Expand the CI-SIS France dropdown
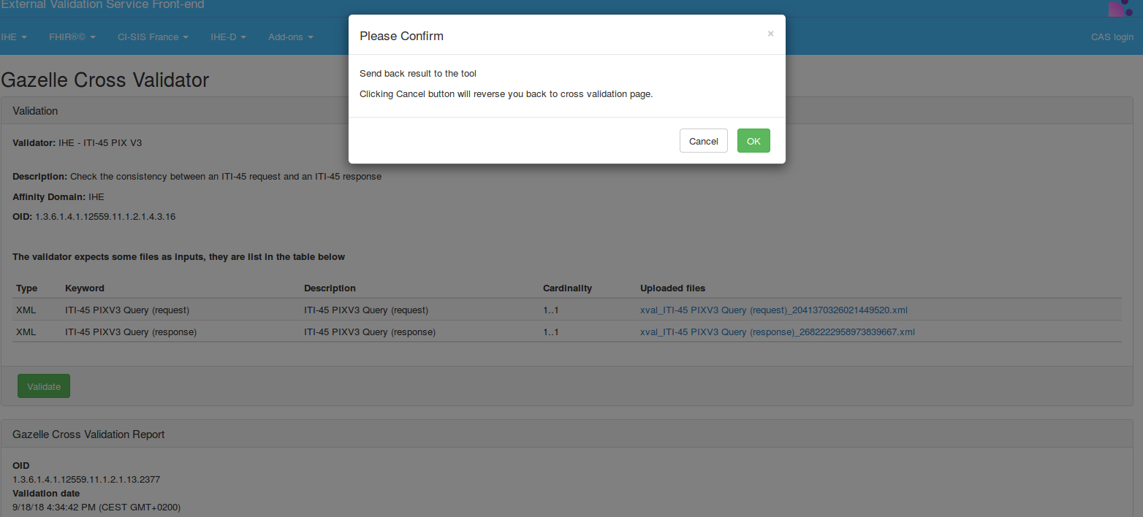 tap(152, 37)
